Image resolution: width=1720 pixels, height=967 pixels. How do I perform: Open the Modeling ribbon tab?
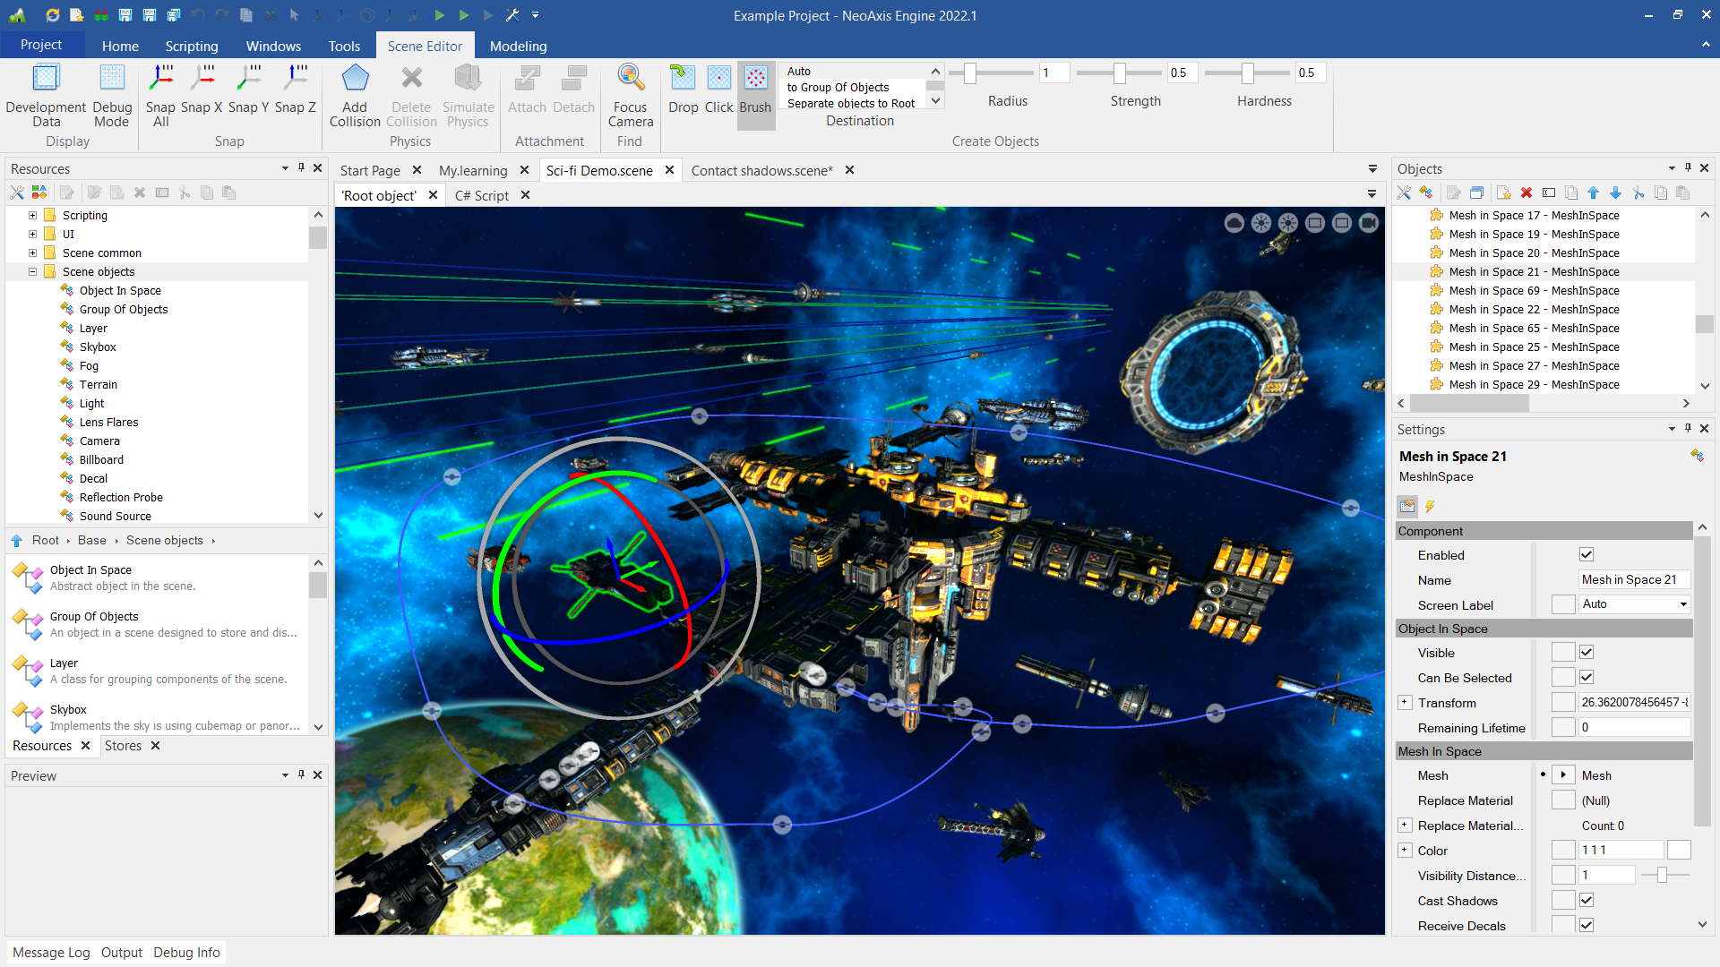coord(518,46)
